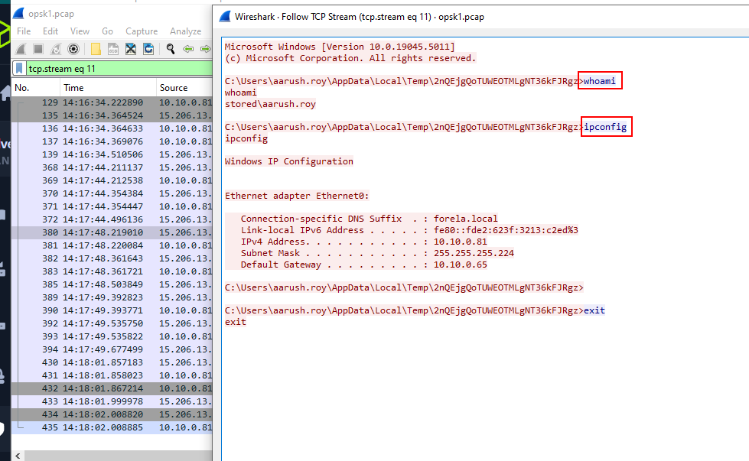
Task: Click the stop capture square icon
Action: 38,49
